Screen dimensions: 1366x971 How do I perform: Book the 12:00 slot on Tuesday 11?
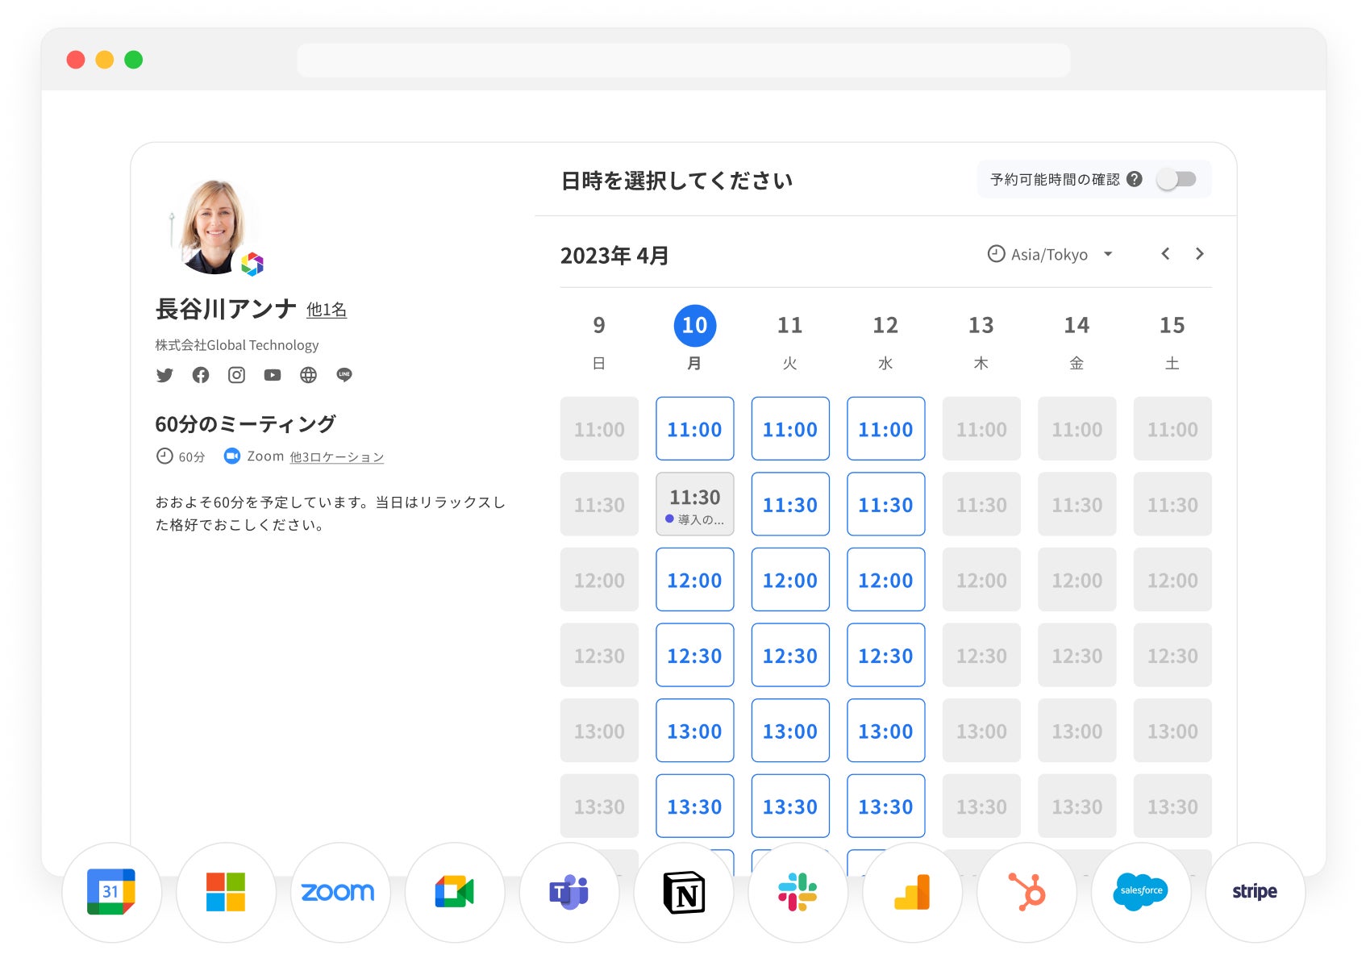790,580
